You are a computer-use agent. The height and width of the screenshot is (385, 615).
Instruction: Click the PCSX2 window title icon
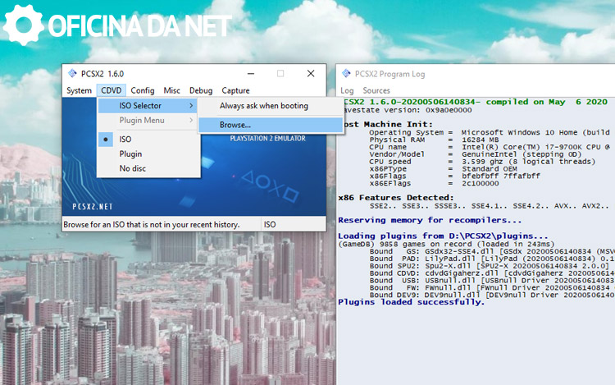(72, 73)
